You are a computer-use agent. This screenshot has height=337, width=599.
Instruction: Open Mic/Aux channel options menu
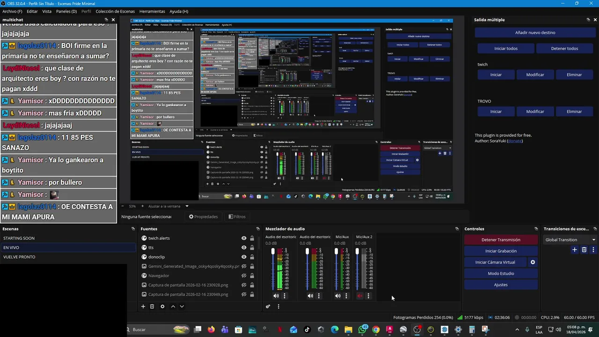click(346, 296)
